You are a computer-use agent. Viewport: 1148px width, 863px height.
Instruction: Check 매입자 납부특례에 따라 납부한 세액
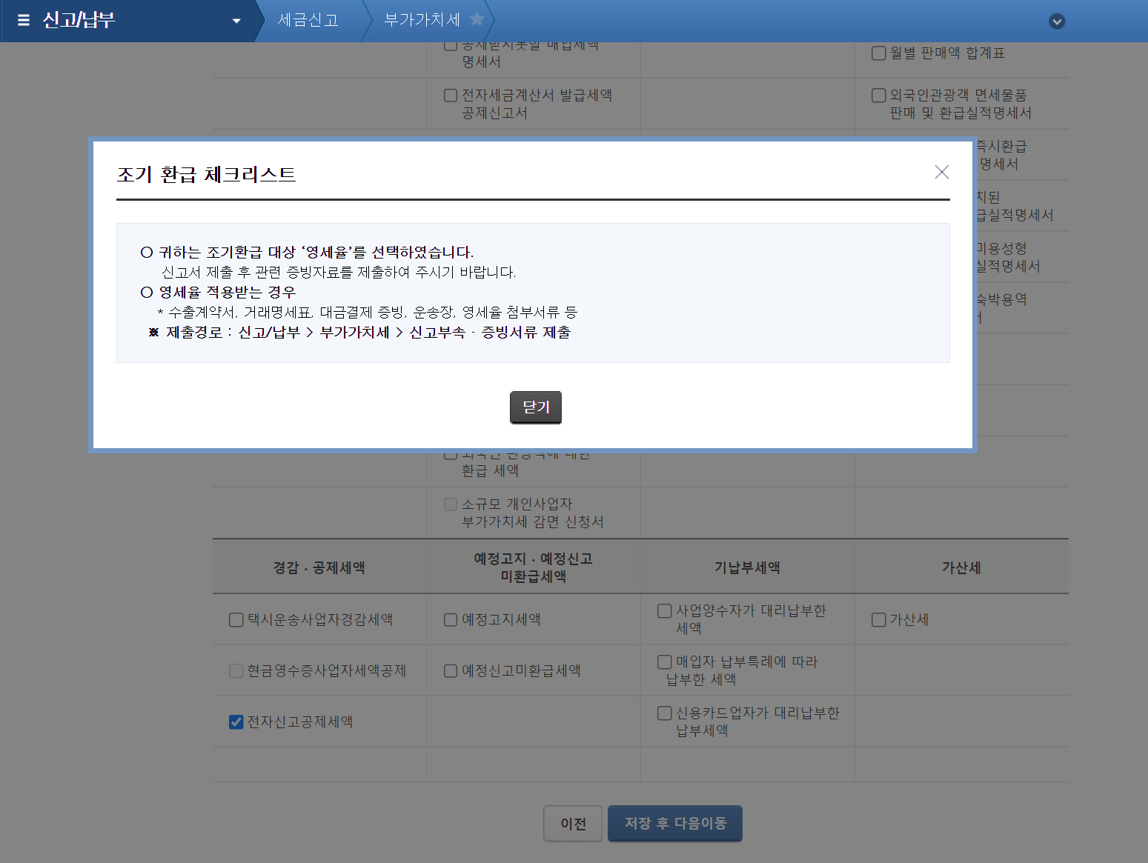pyautogui.click(x=665, y=662)
